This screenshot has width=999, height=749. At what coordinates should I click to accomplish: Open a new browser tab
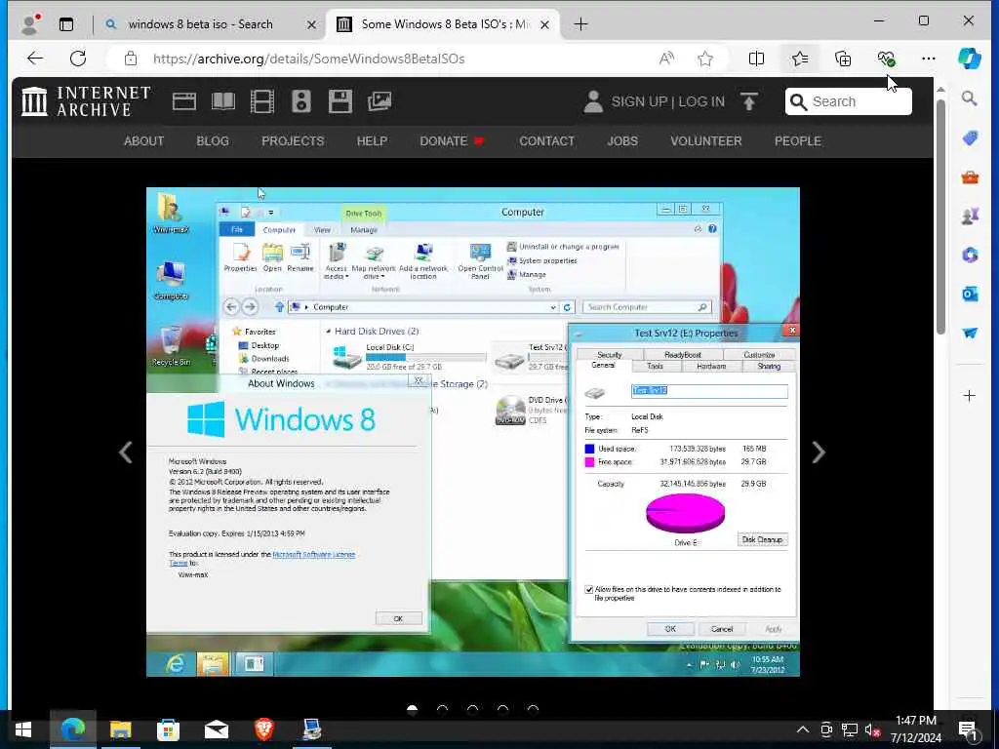[580, 24]
